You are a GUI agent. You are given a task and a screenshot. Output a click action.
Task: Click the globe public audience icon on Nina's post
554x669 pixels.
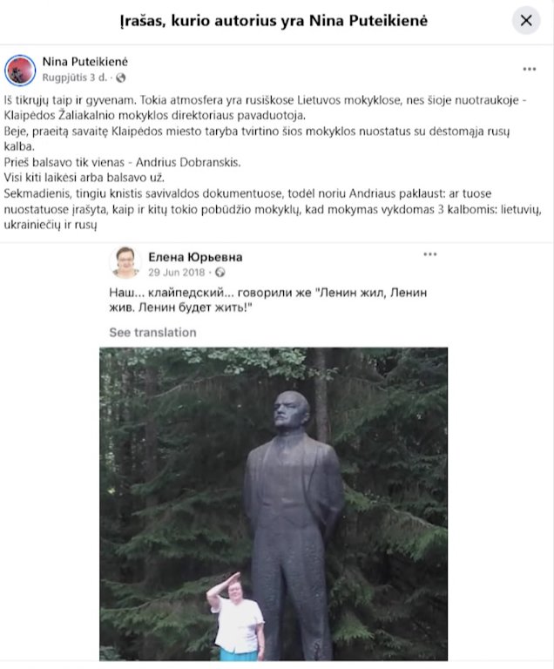point(121,78)
